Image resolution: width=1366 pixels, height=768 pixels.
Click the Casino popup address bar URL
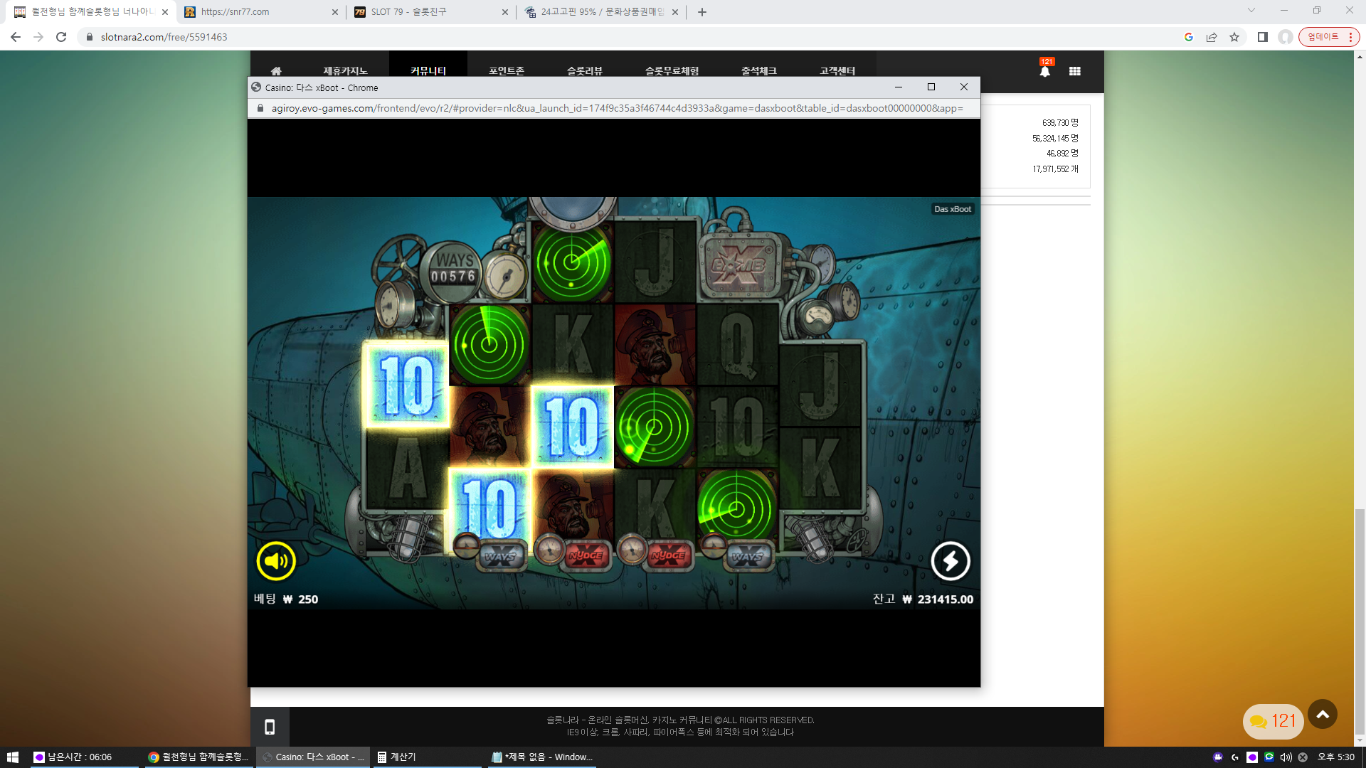click(x=618, y=108)
